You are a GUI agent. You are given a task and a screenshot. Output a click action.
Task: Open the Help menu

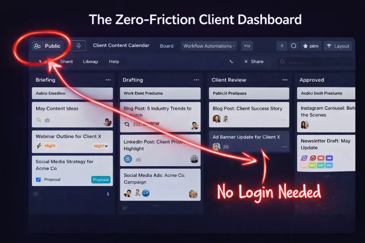click(x=114, y=61)
